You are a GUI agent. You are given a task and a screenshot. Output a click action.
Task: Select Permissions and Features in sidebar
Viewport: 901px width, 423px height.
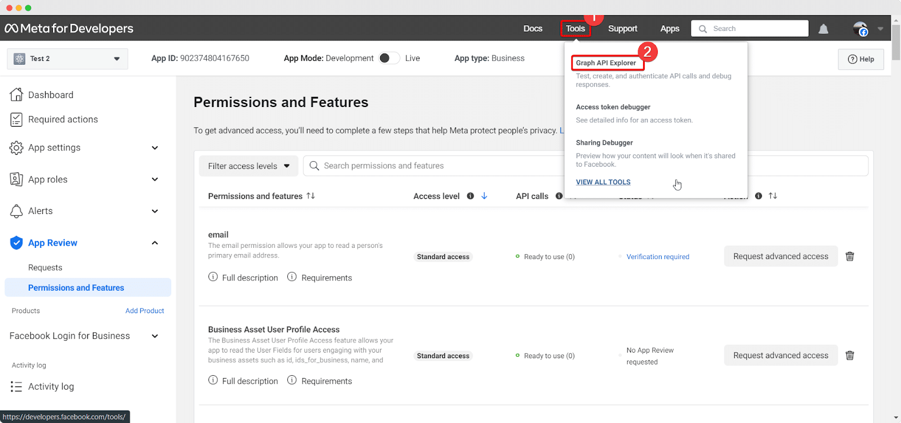pyautogui.click(x=88, y=287)
